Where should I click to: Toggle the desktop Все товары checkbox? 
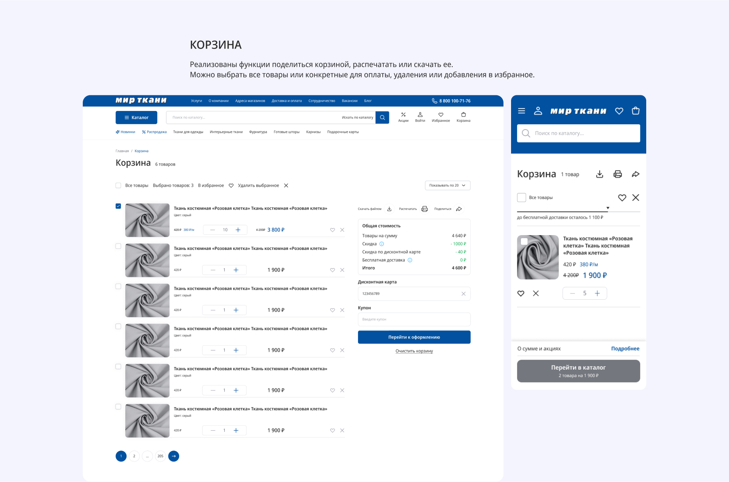(x=118, y=185)
